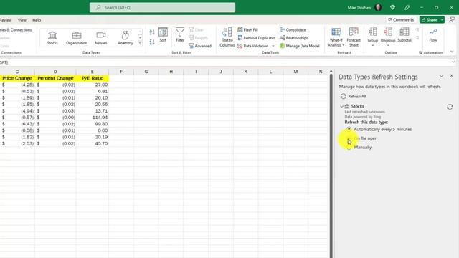Image resolution: width=459 pixels, height=258 pixels.
Task: Close the Data Types Refresh Settings pane
Action: click(x=451, y=76)
